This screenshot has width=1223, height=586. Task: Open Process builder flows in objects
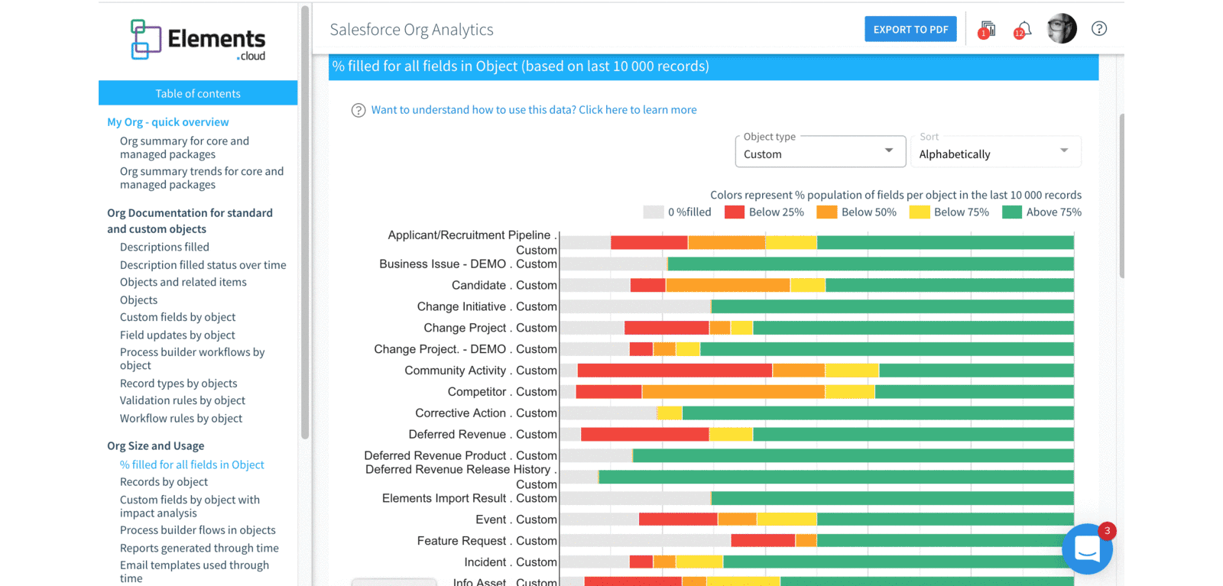click(197, 530)
